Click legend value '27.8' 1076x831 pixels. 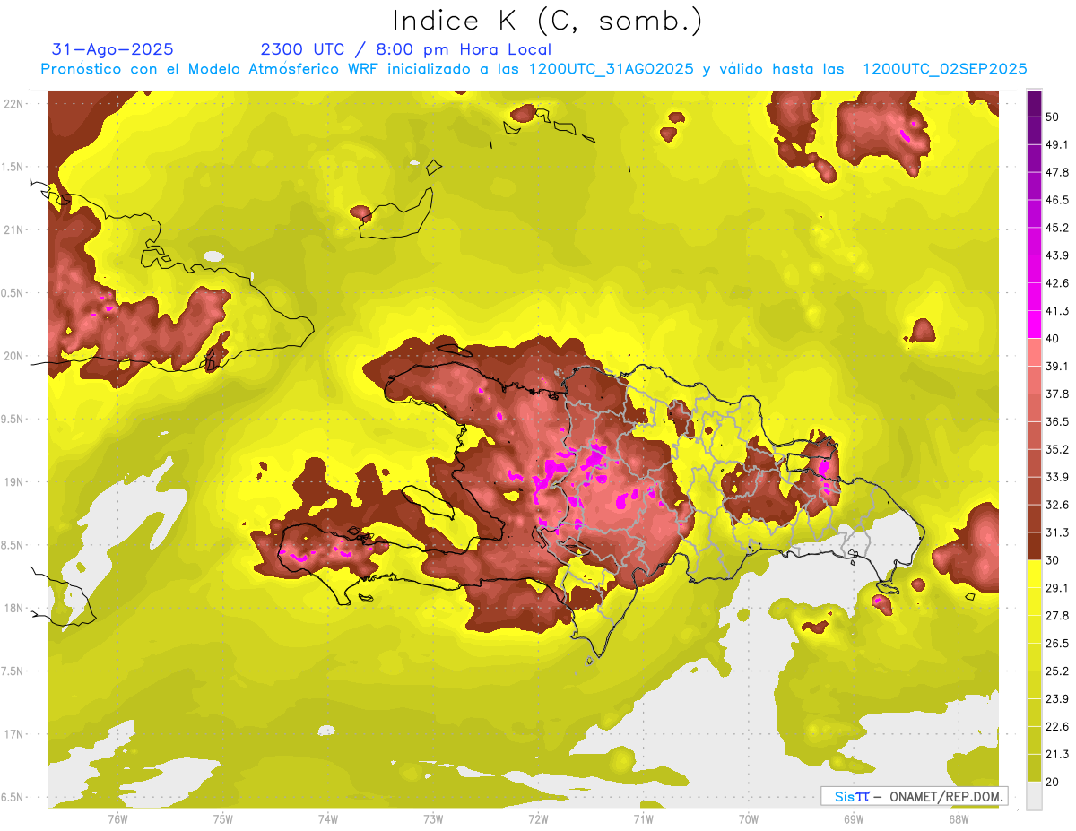coord(1056,616)
